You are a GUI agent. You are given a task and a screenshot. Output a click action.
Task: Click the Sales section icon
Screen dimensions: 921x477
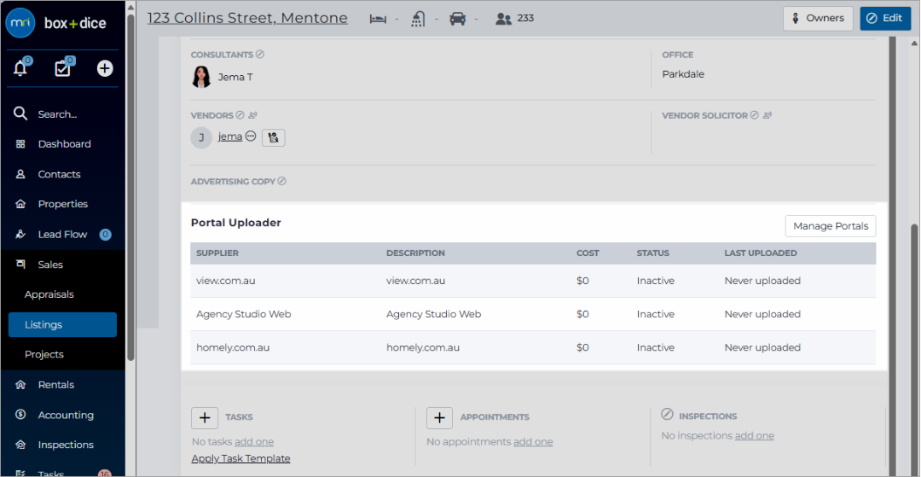tap(20, 265)
